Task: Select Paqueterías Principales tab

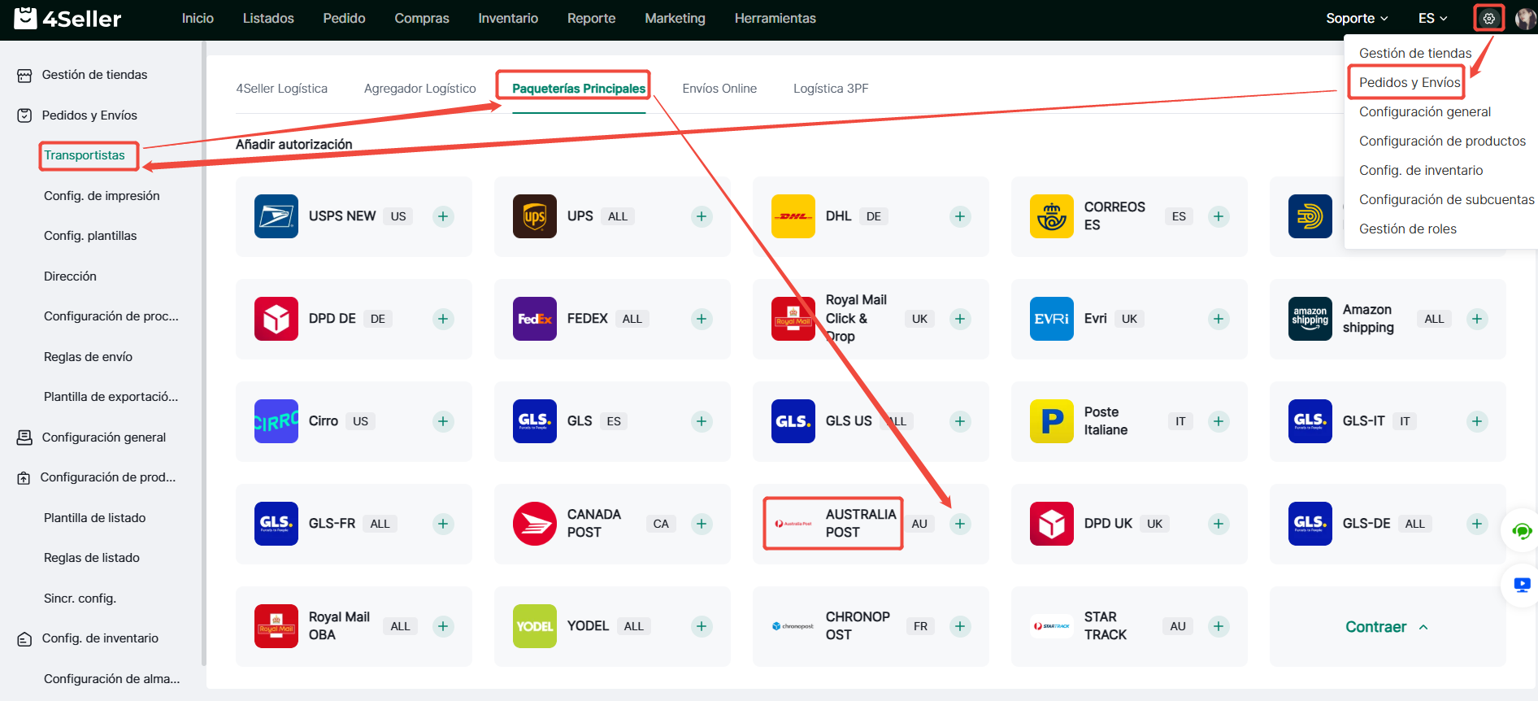Action: pyautogui.click(x=579, y=89)
